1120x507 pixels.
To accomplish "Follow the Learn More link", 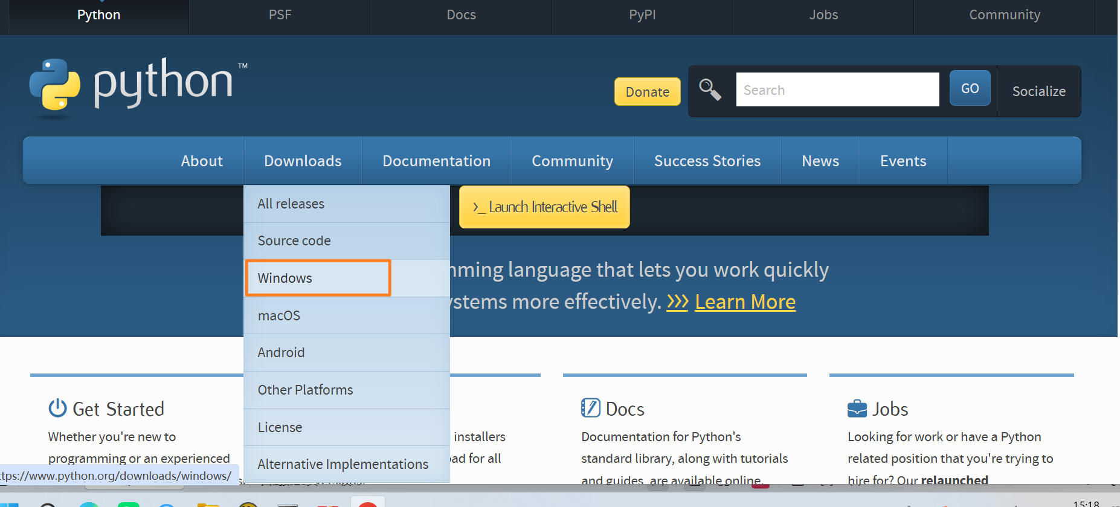I will 745,302.
